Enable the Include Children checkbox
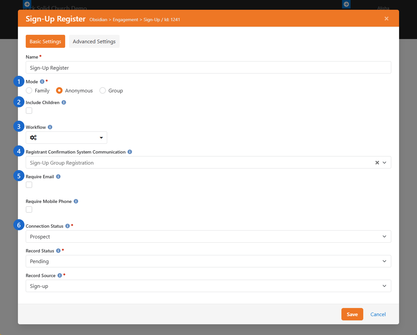Screen dimensions: 417x335 coord(29,111)
